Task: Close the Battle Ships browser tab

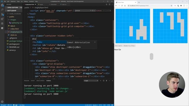Action: pos(135,2)
